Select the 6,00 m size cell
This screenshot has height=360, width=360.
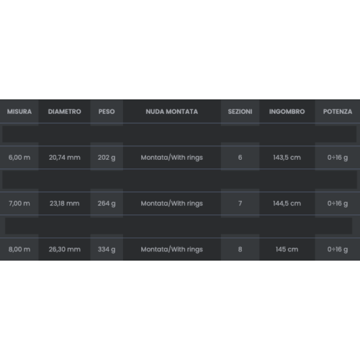coord(19,158)
